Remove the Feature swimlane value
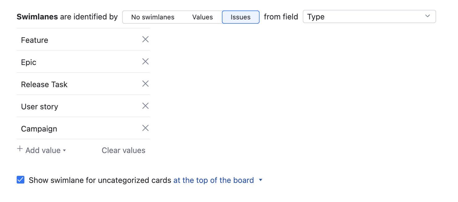 pyautogui.click(x=145, y=39)
